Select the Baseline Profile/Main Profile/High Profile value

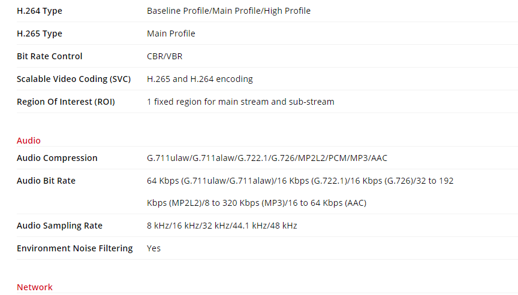[228, 11]
